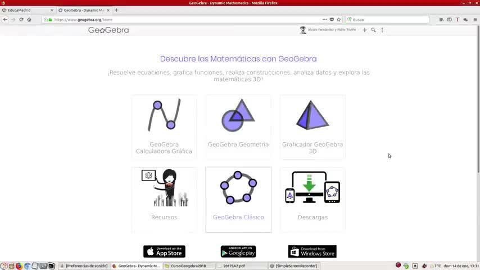Click the red recording tray icon

(x=398, y=265)
